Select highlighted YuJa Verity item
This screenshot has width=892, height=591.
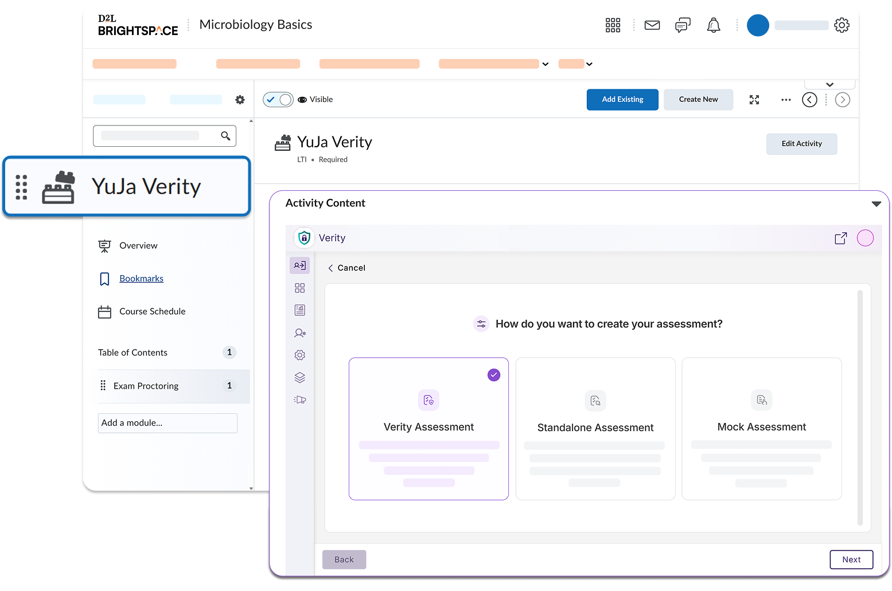click(x=127, y=187)
